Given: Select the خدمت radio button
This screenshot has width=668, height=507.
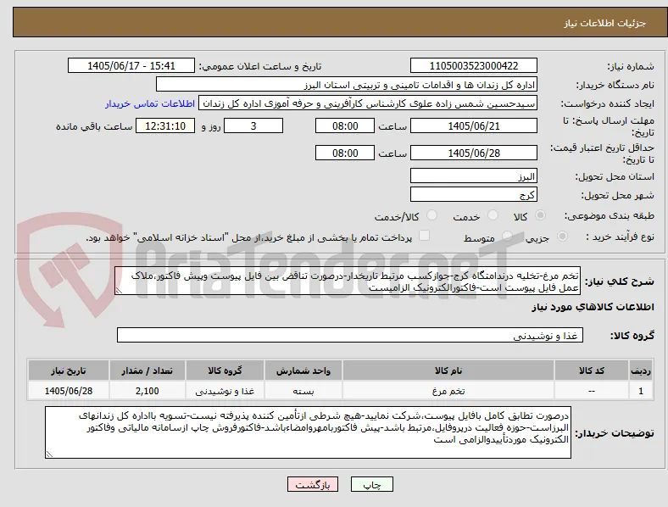Looking at the screenshot, I should coord(493,215).
